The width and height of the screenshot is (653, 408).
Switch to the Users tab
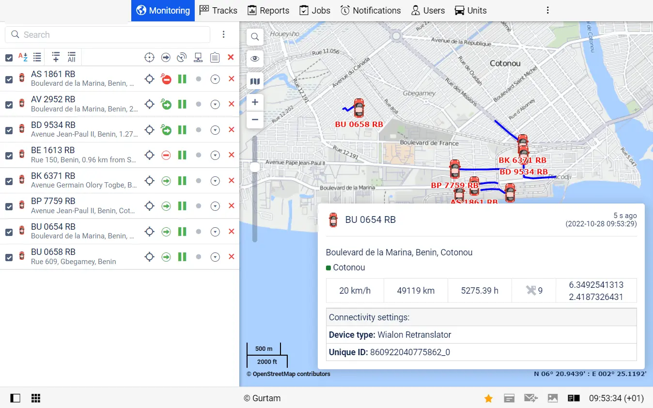pyautogui.click(x=428, y=11)
